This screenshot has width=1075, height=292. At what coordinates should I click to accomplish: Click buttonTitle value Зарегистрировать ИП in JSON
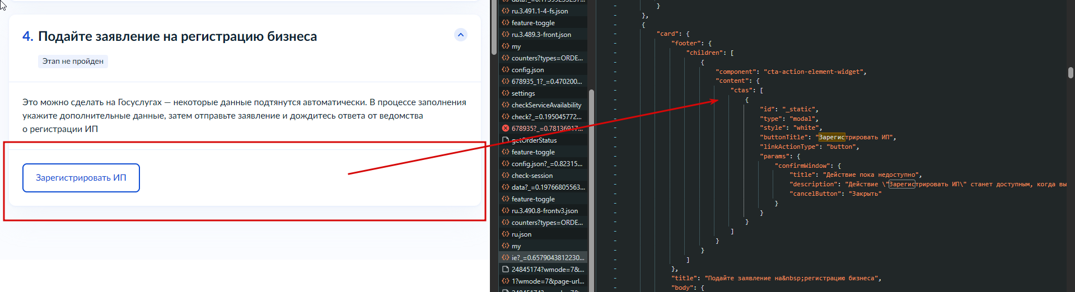pyautogui.click(x=856, y=138)
